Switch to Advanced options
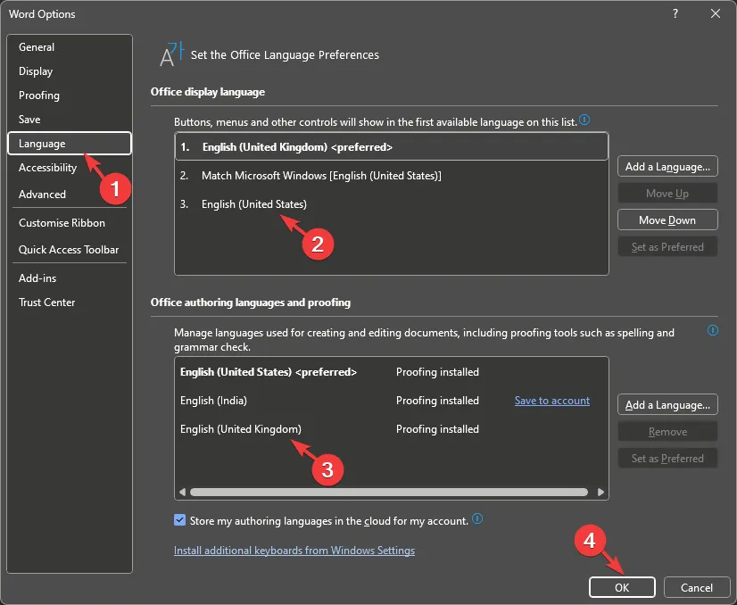This screenshot has height=605, width=737. (x=69, y=195)
